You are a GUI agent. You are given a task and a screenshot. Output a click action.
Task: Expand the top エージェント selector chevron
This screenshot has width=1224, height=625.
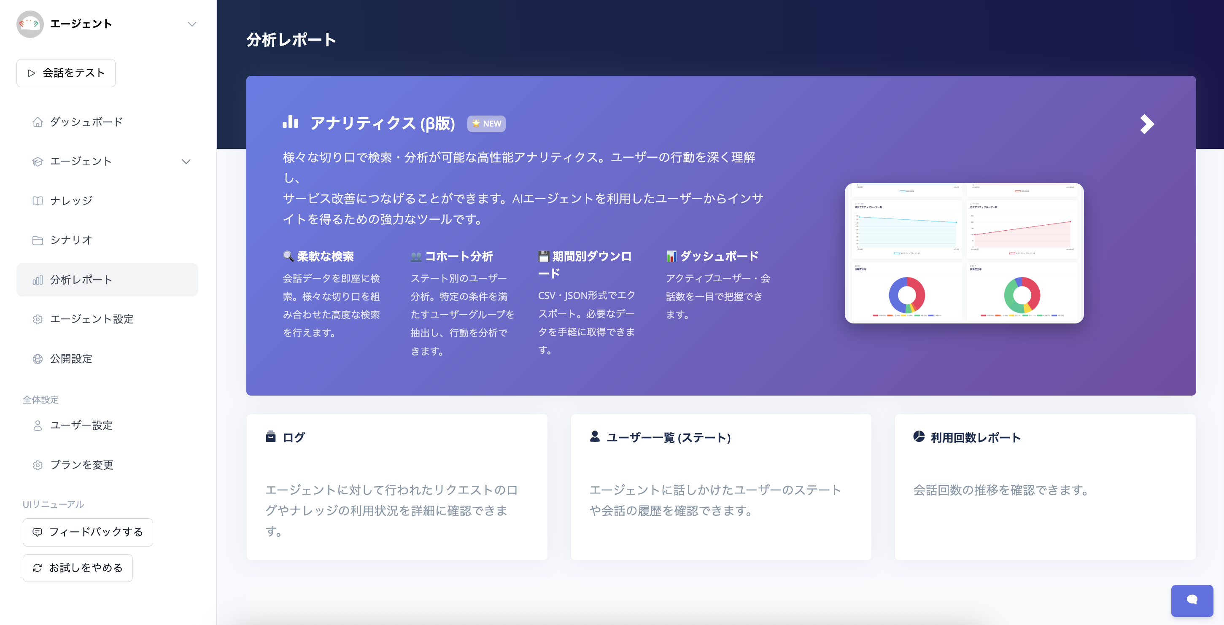tap(191, 24)
